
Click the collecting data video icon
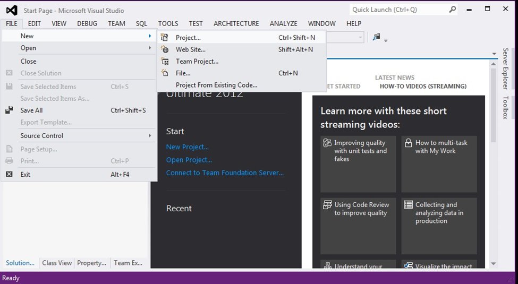(409, 205)
